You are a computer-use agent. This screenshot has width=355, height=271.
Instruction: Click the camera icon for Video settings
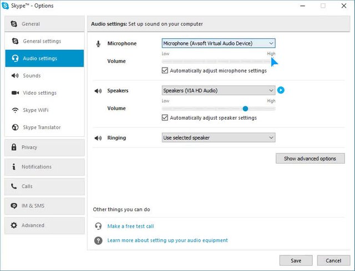15,93
